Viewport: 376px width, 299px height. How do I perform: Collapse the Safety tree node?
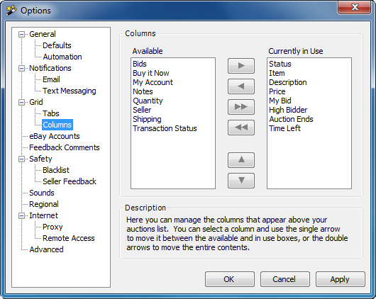click(21, 159)
